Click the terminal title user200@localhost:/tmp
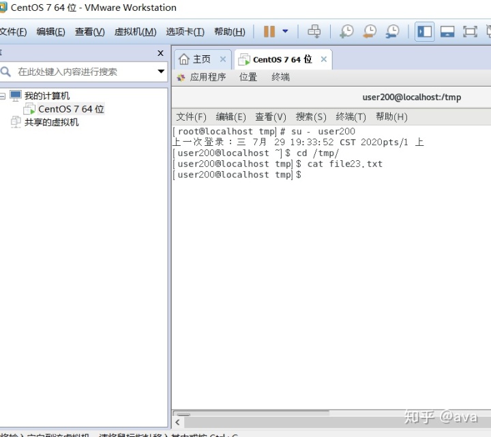The height and width of the screenshot is (437, 491). [x=411, y=97]
